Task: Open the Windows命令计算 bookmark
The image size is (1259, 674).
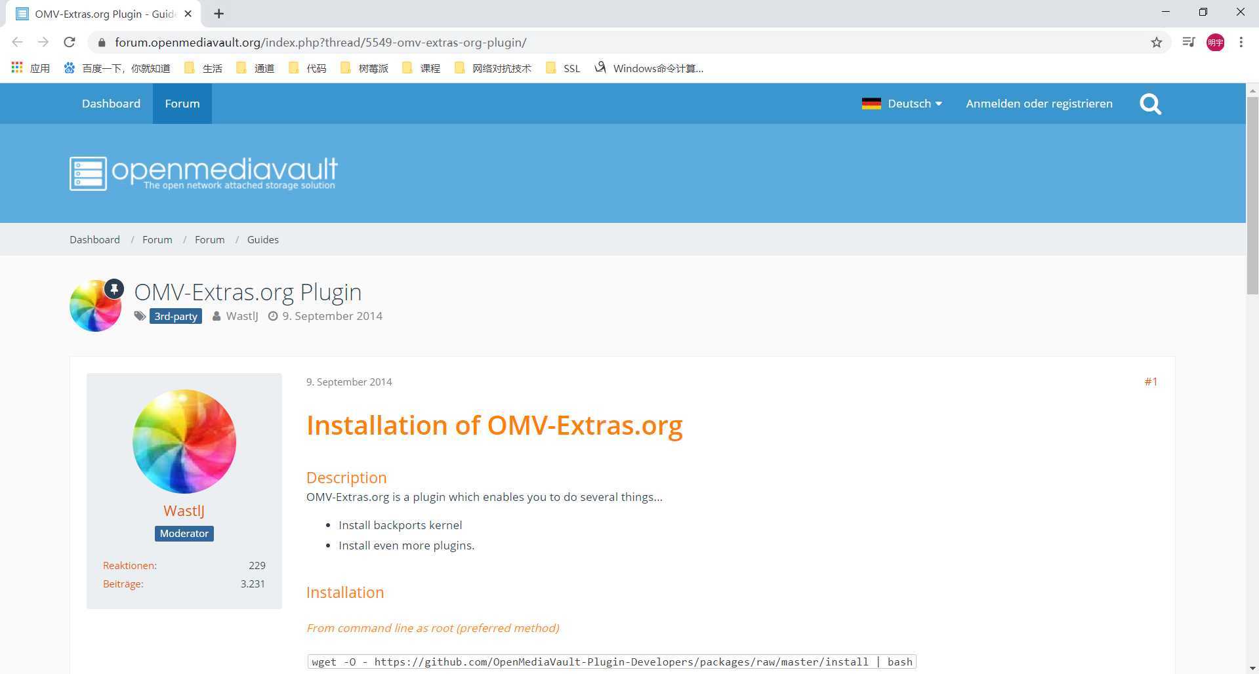Action: (649, 68)
